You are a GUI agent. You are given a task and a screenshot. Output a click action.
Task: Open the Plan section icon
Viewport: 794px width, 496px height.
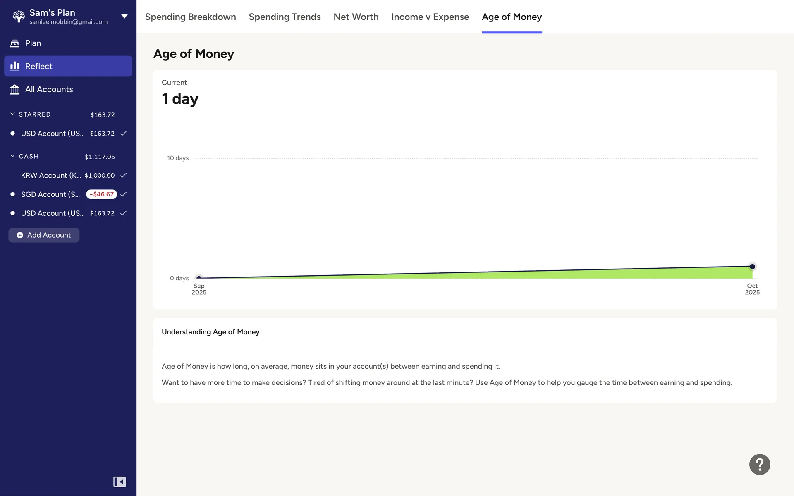point(15,43)
